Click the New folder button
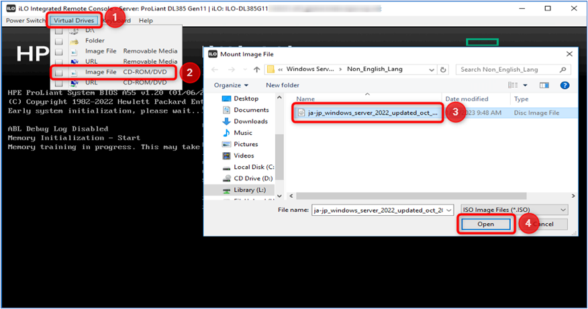Viewport: 588px width, 309px height. click(283, 85)
